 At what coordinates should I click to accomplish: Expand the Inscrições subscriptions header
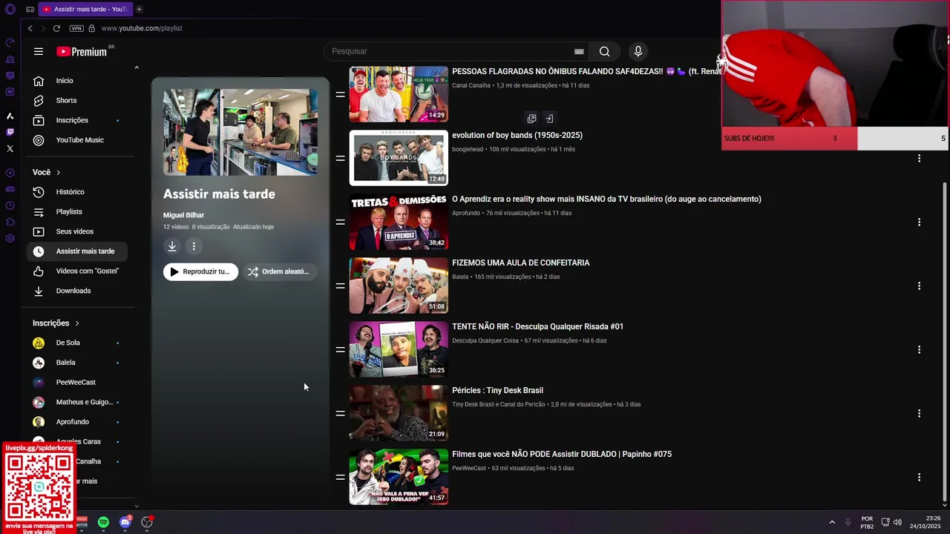[56, 323]
